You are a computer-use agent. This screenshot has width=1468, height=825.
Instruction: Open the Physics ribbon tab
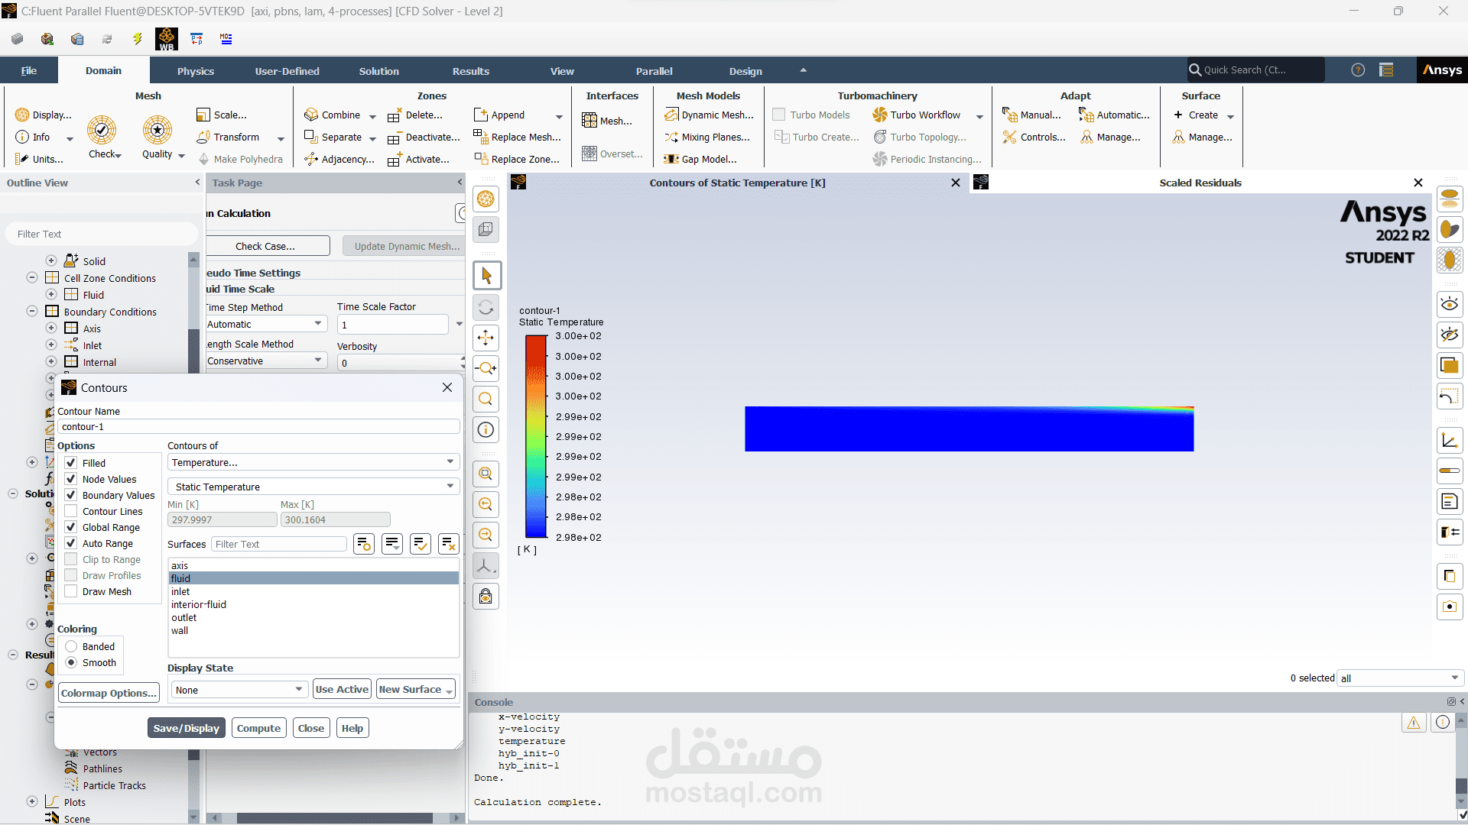click(x=196, y=71)
